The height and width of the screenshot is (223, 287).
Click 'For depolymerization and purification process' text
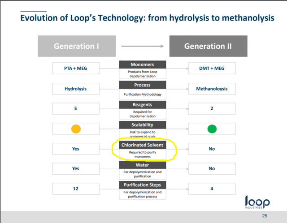tap(143, 194)
